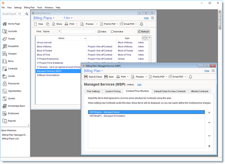Go to Passwords in sidebar

[5, 84]
